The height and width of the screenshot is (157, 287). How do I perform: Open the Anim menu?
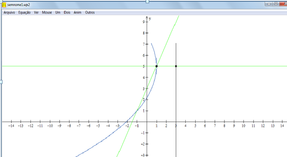pyautogui.click(x=77, y=12)
